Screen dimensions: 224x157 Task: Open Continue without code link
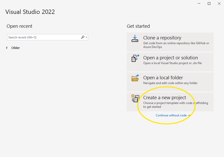[173, 115]
